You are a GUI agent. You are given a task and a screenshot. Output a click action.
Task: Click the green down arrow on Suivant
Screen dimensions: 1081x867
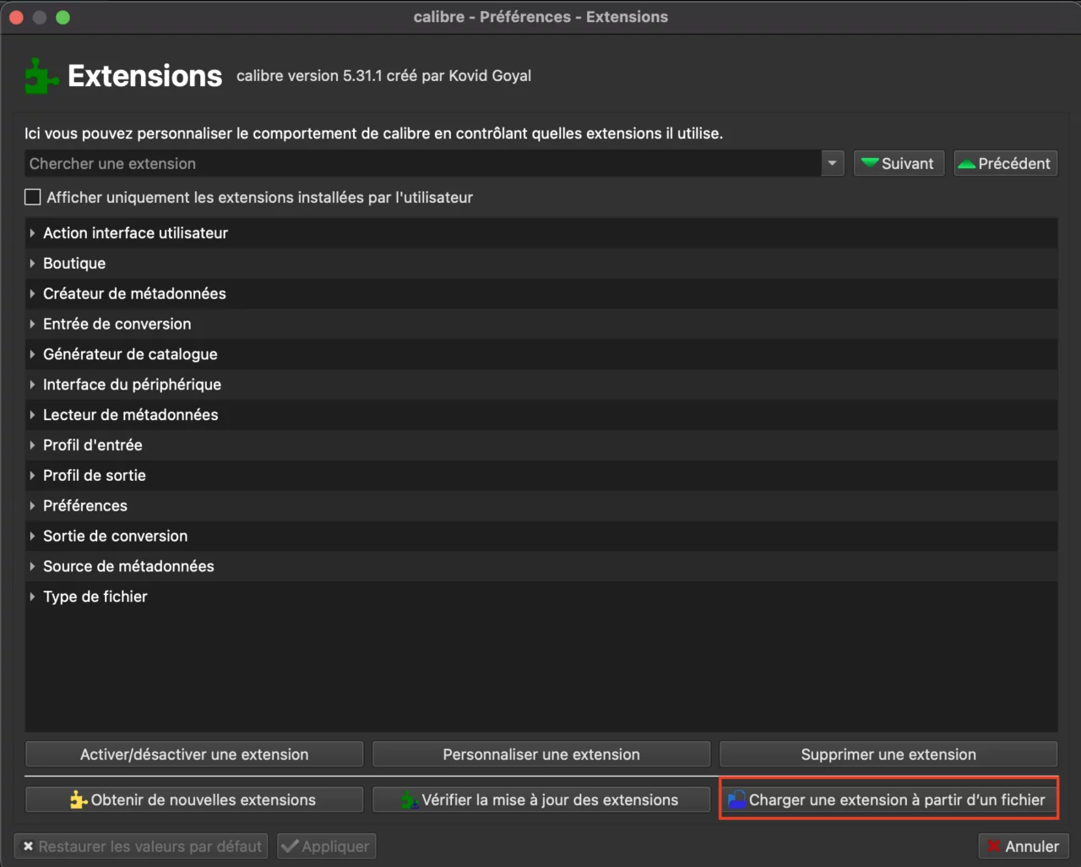[870, 163]
